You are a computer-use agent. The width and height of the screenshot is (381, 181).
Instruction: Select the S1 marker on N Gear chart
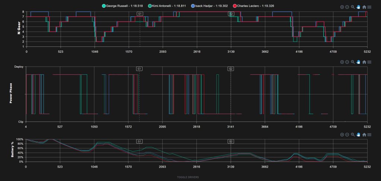point(140,14)
